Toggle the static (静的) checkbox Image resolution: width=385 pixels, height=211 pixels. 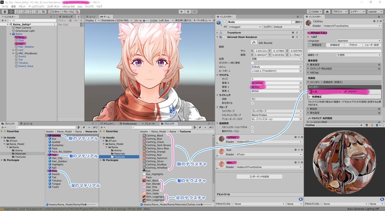point(293,22)
